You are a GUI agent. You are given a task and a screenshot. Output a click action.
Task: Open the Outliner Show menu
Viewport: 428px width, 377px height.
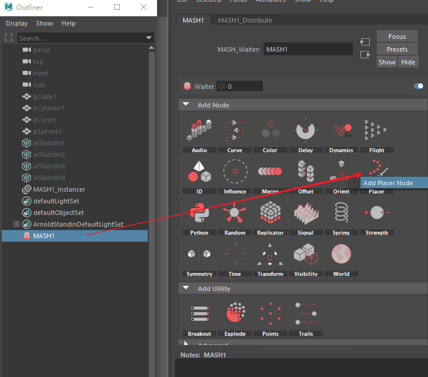pos(45,23)
